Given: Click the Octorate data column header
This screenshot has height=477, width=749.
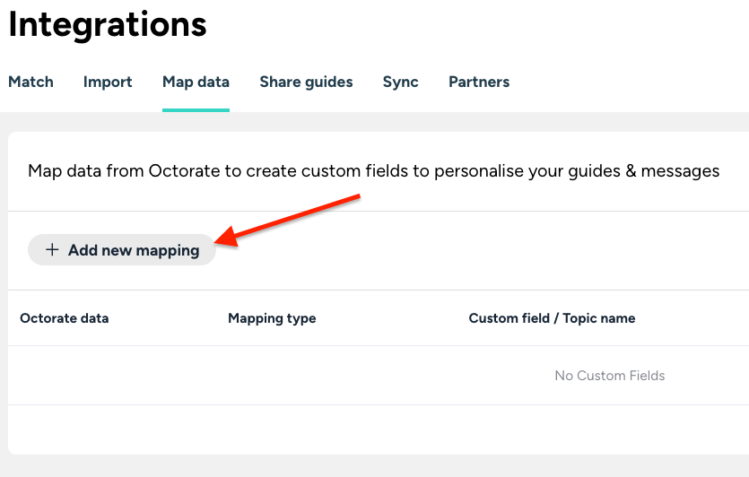Looking at the screenshot, I should pyautogui.click(x=65, y=318).
